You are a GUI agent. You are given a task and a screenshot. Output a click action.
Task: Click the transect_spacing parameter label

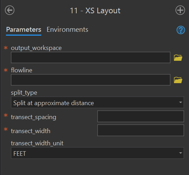pyautogui.click(x=34, y=117)
